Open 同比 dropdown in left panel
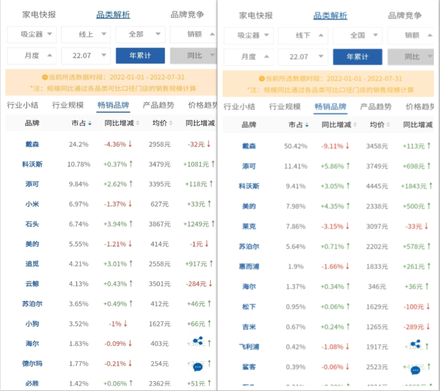 (x=194, y=55)
